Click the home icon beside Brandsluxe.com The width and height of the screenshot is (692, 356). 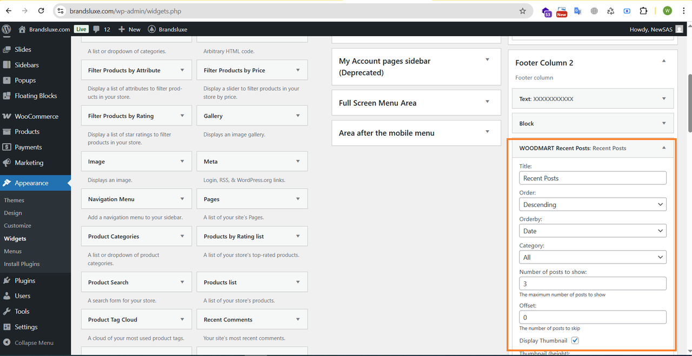pos(22,29)
